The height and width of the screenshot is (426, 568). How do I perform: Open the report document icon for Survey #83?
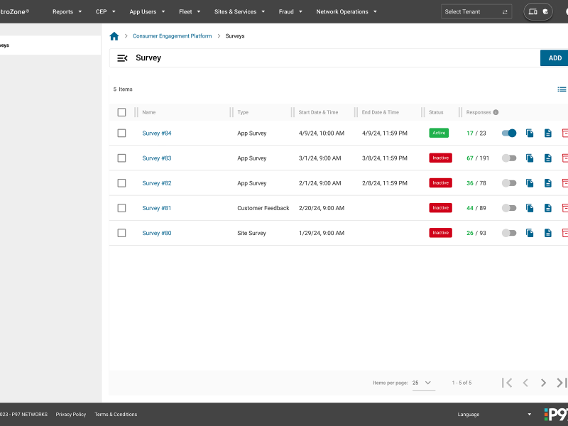[547, 158]
